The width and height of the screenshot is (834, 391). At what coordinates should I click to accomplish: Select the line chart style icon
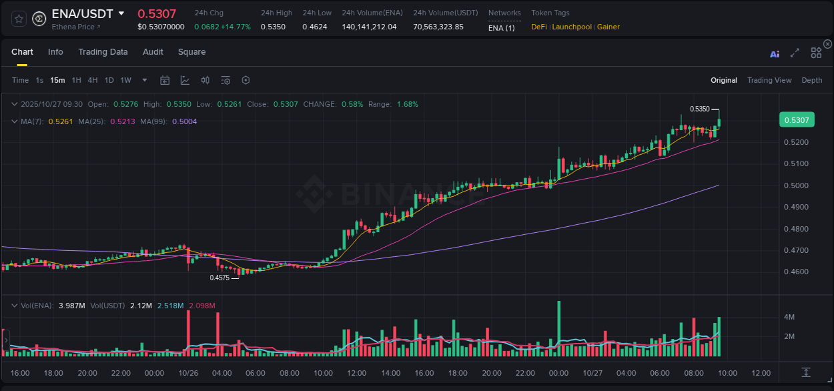[x=184, y=79]
